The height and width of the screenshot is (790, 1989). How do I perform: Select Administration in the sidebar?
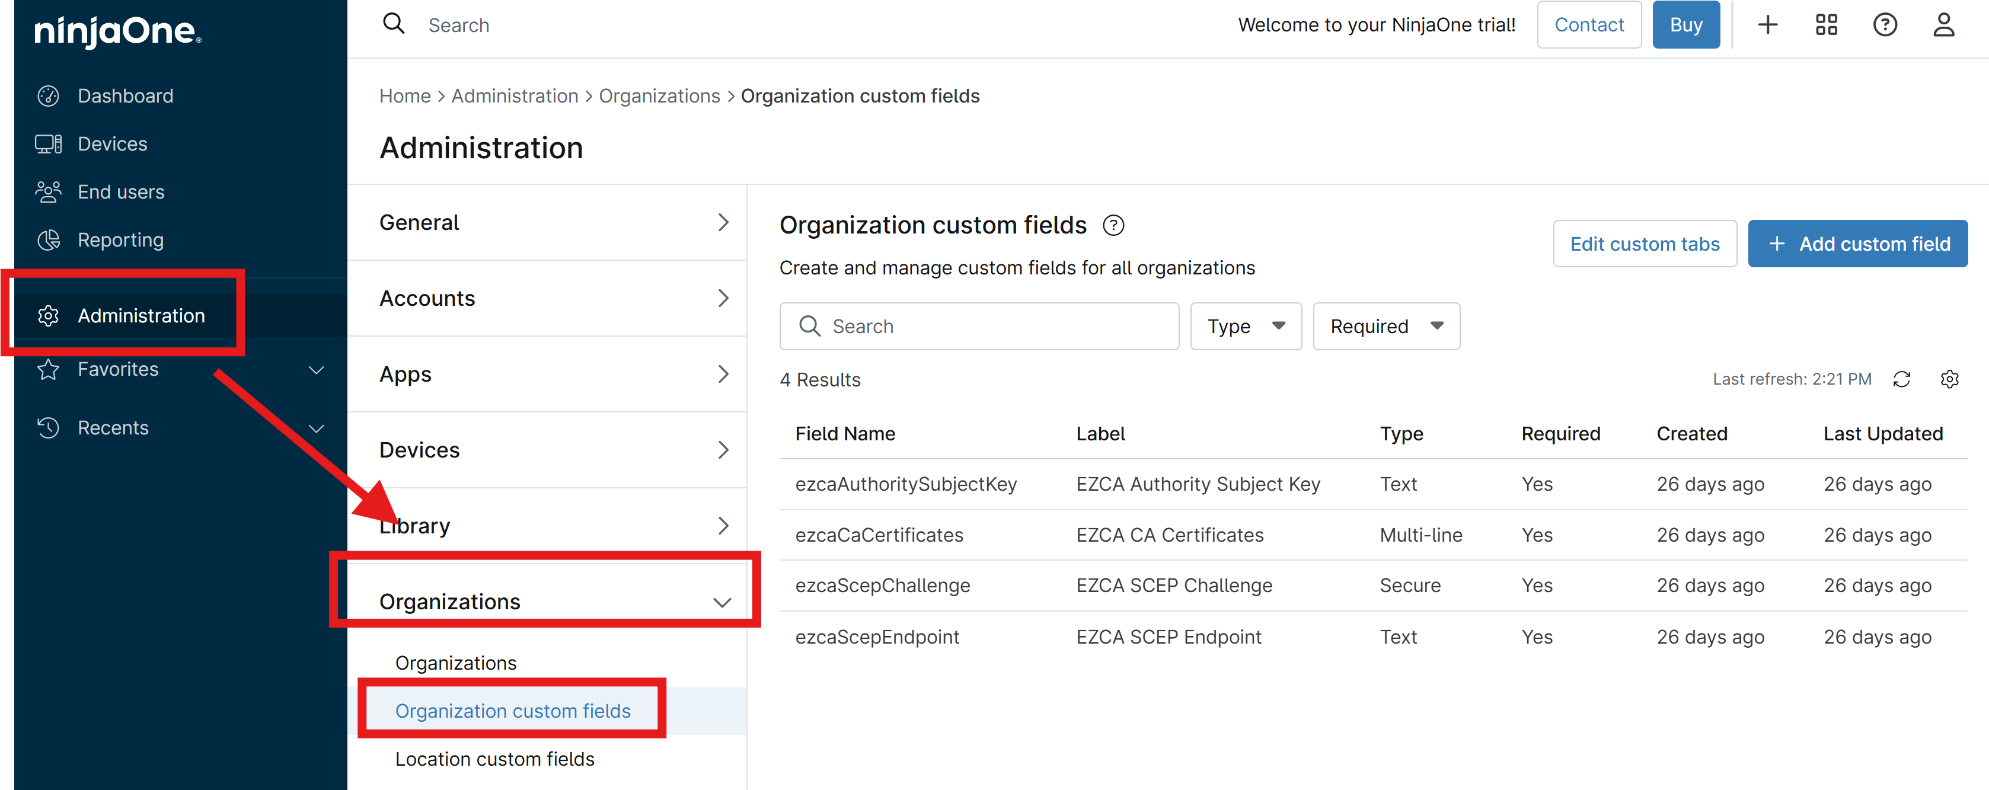141,316
